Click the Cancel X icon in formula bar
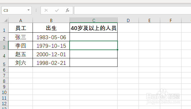The width and height of the screenshot is (191, 109). [x=46, y=10]
